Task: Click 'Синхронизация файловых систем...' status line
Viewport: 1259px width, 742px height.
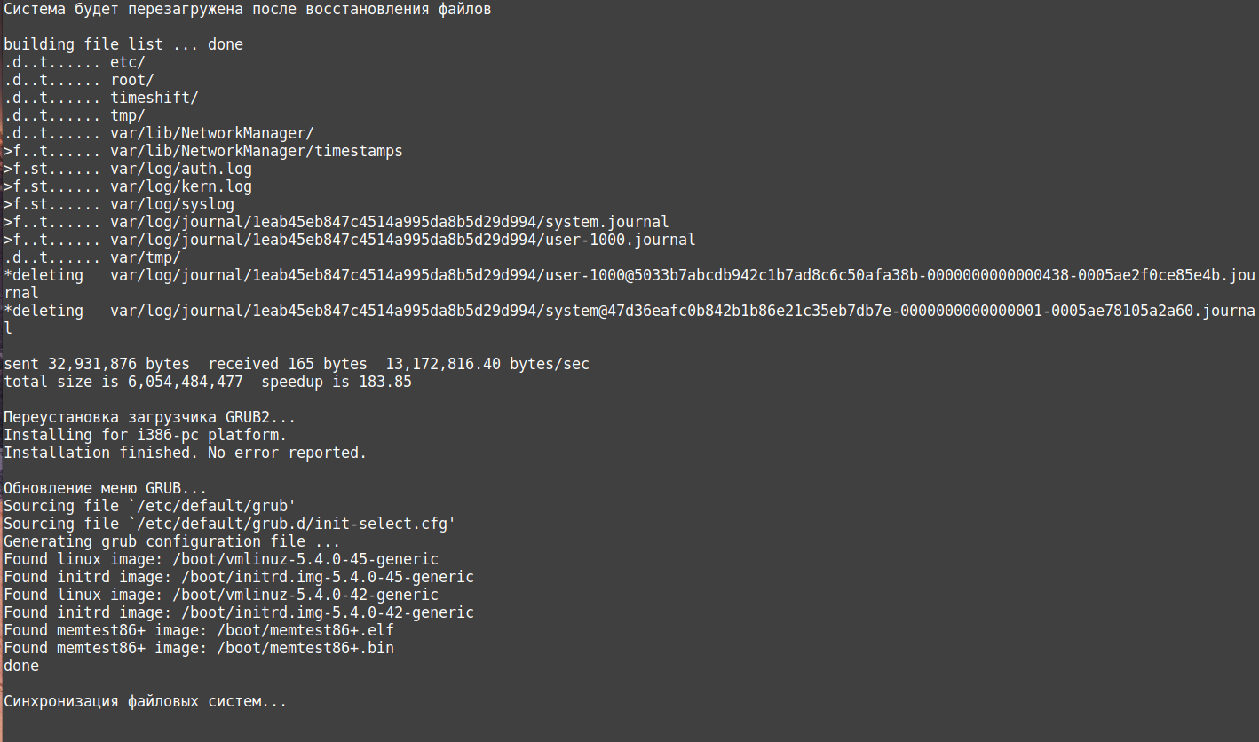Action: pyautogui.click(x=146, y=702)
